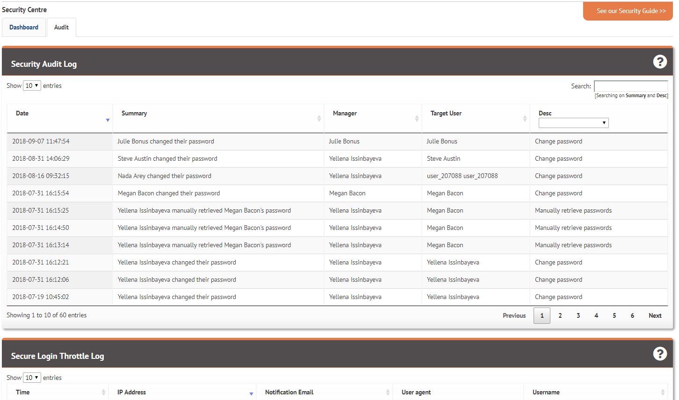This screenshot has width=679, height=400.
Task: Click See our Security Guide button
Action: (x=628, y=11)
